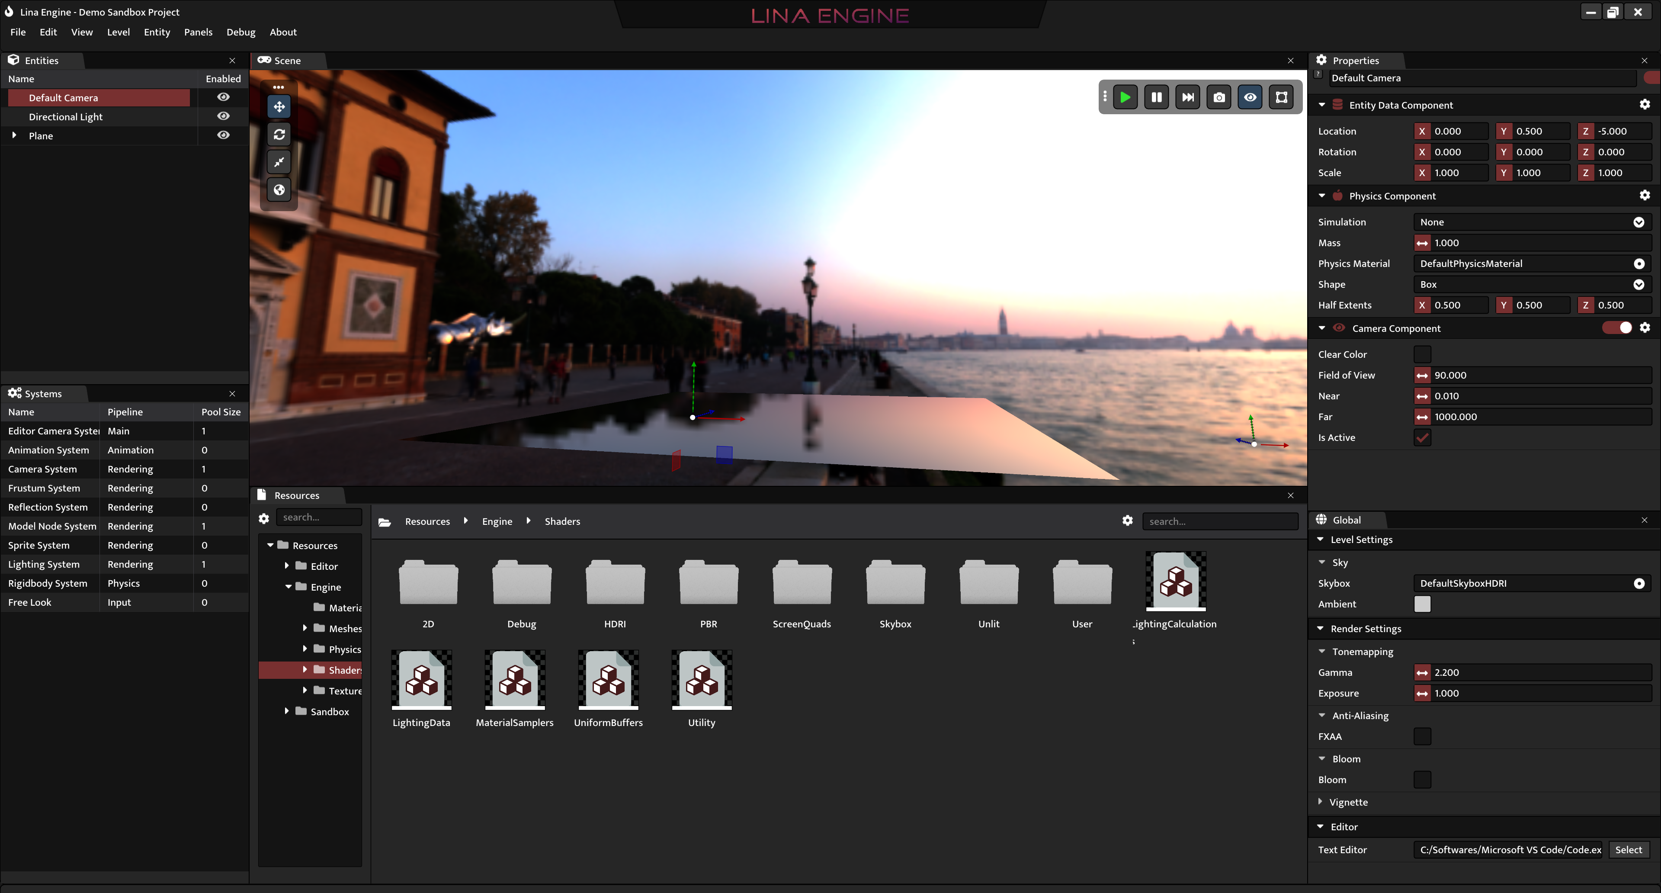The image size is (1661, 893).
Task: Click the Pause simulation icon
Action: tap(1156, 97)
